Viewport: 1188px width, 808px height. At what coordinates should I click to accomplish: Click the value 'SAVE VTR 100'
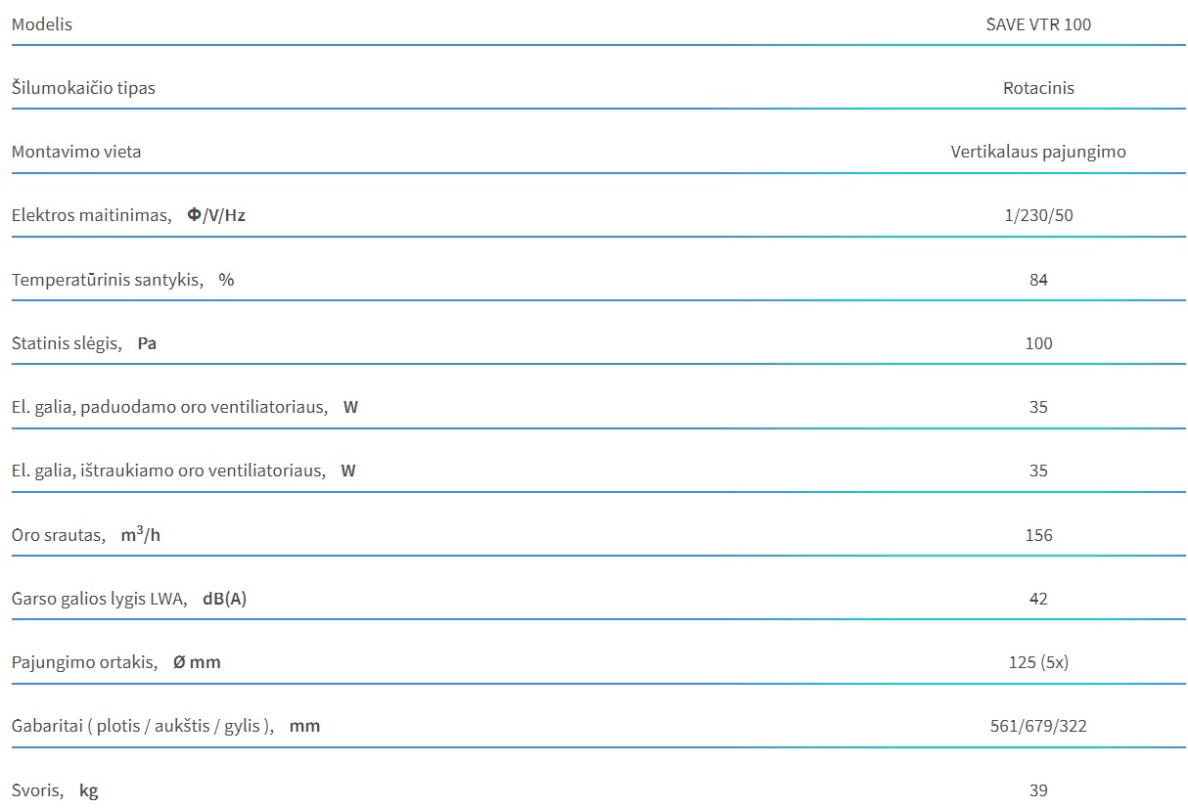click(1038, 24)
